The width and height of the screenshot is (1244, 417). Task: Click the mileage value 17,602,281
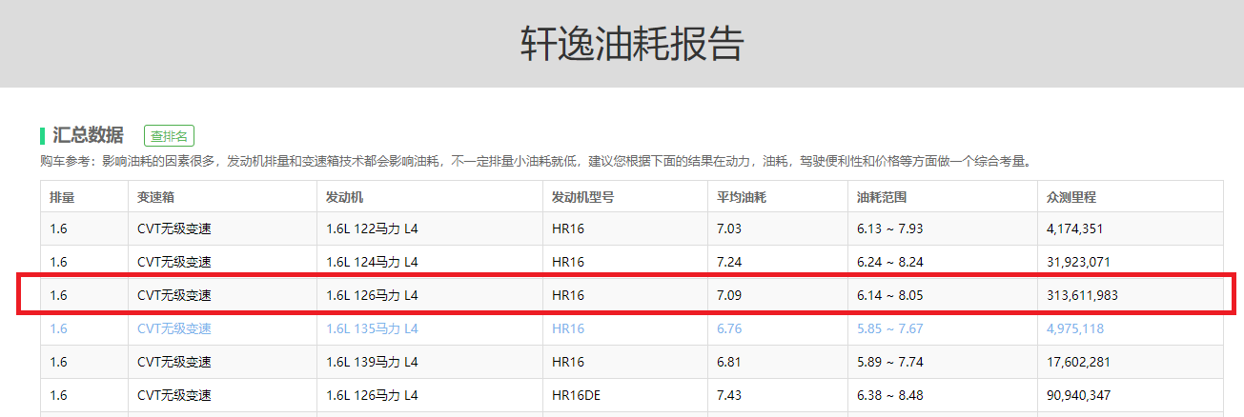pyautogui.click(x=1078, y=362)
